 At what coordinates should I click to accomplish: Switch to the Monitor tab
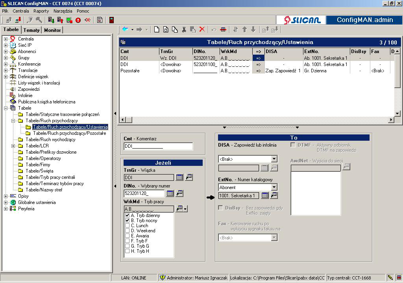[x=52, y=30]
